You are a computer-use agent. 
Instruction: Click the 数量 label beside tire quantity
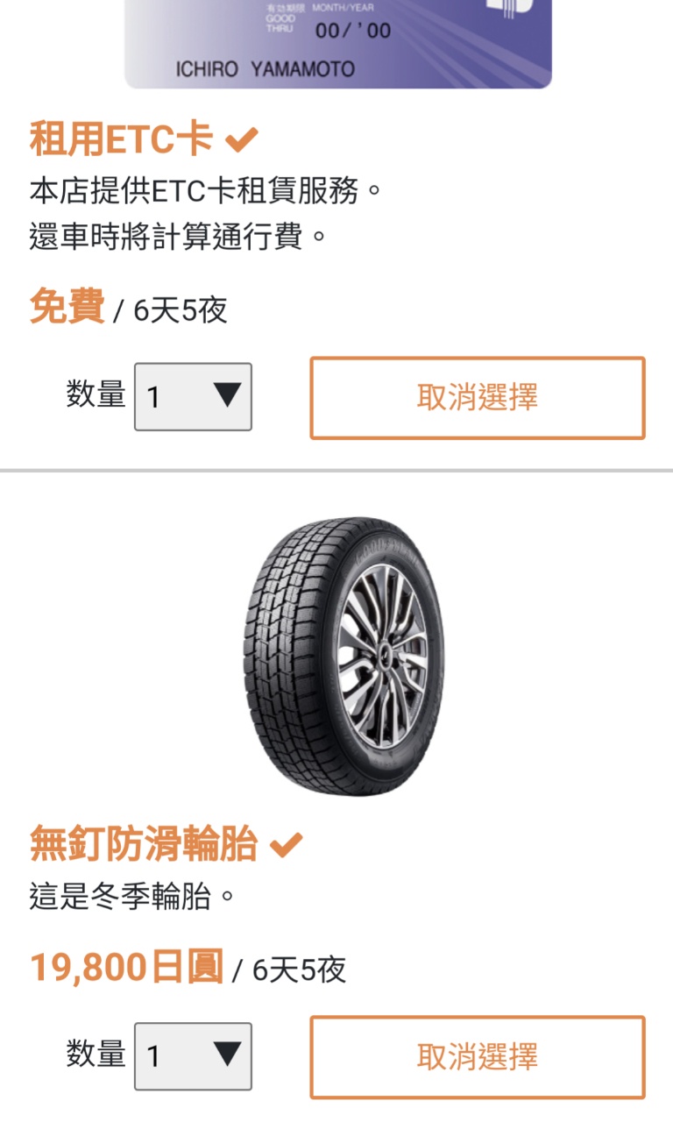[x=96, y=1054]
